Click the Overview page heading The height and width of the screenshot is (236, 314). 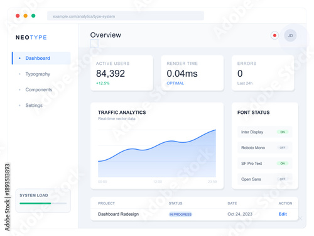(106, 35)
